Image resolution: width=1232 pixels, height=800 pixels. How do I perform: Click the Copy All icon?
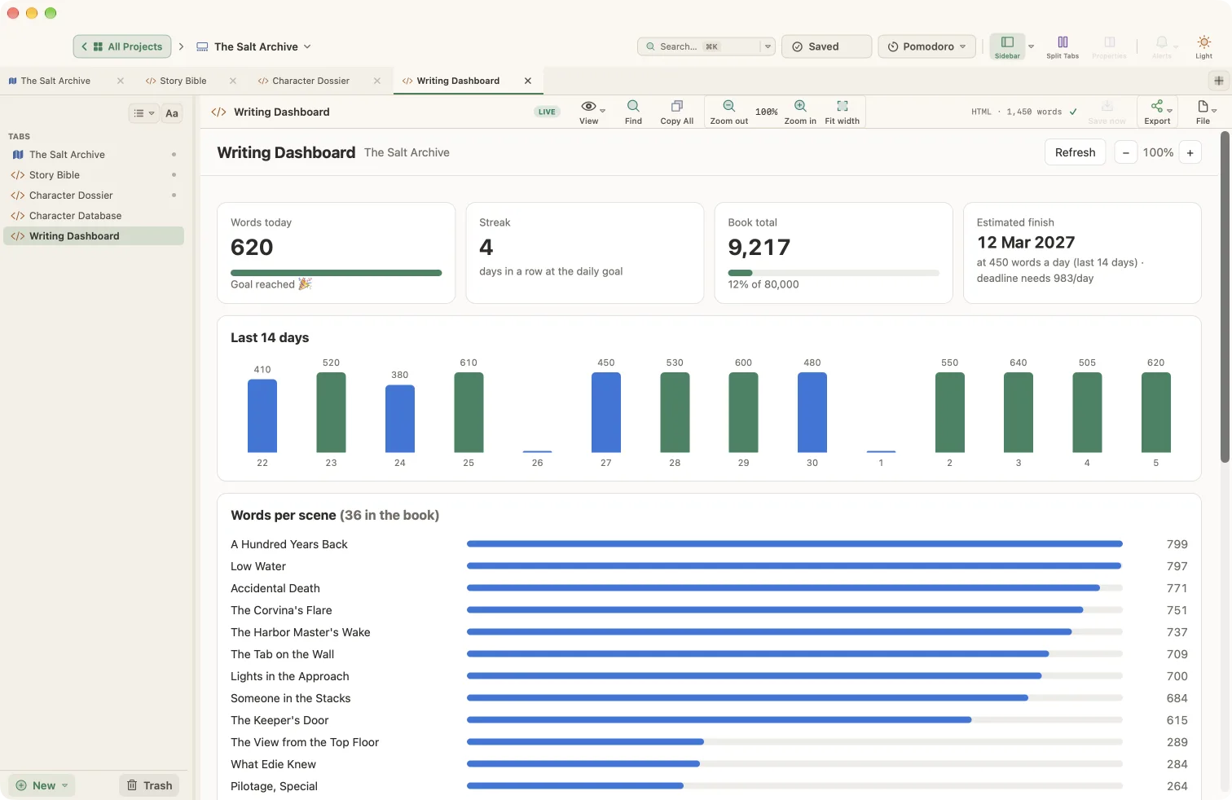676,106
